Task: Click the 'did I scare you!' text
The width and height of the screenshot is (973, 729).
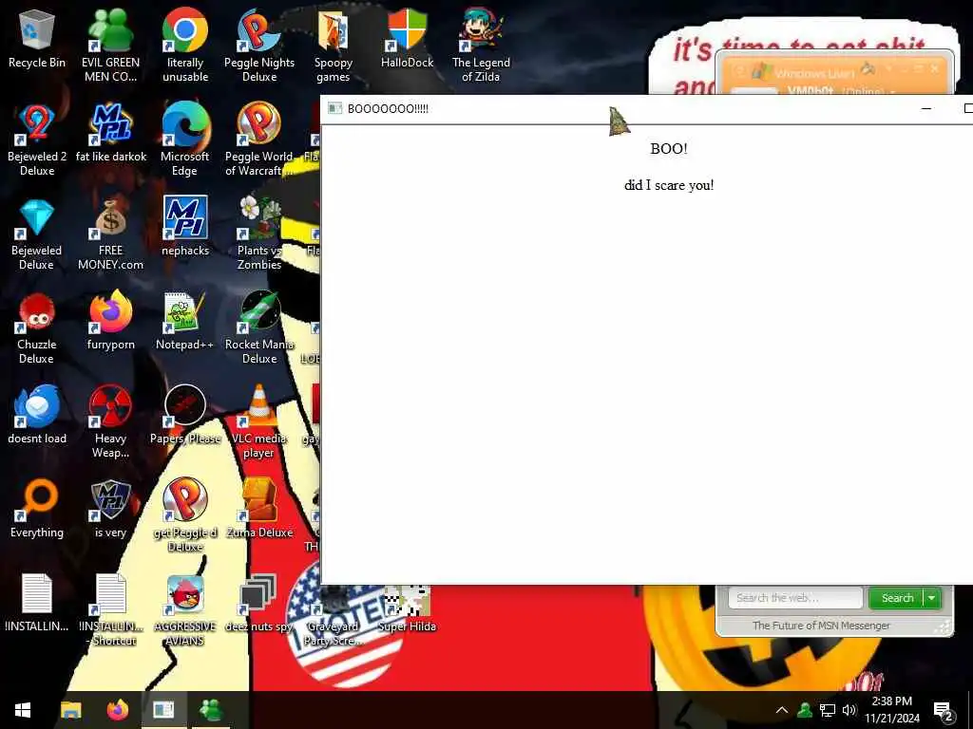Action: 669,185
